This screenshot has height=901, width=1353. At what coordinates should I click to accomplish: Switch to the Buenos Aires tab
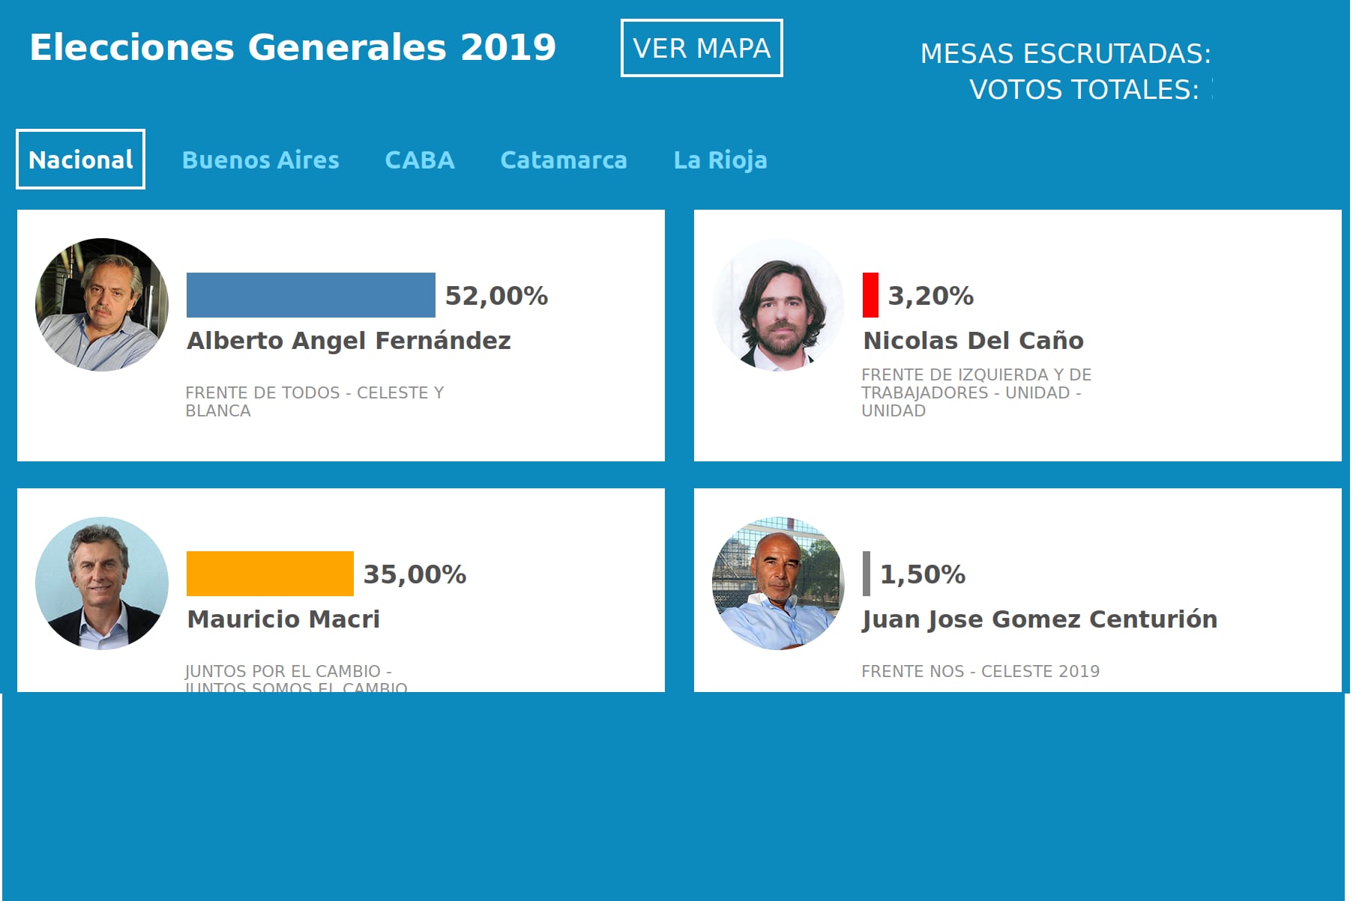(x=260, y=160)
